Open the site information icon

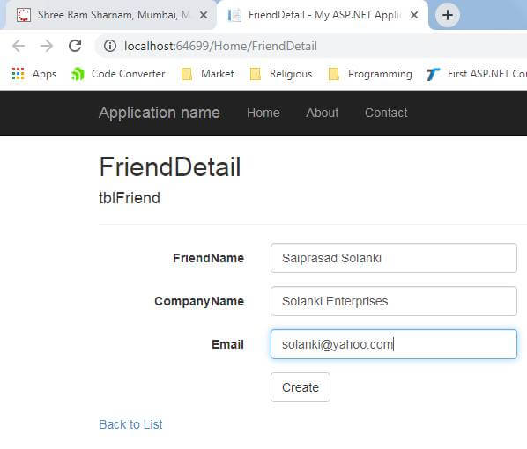pos(110,46)
